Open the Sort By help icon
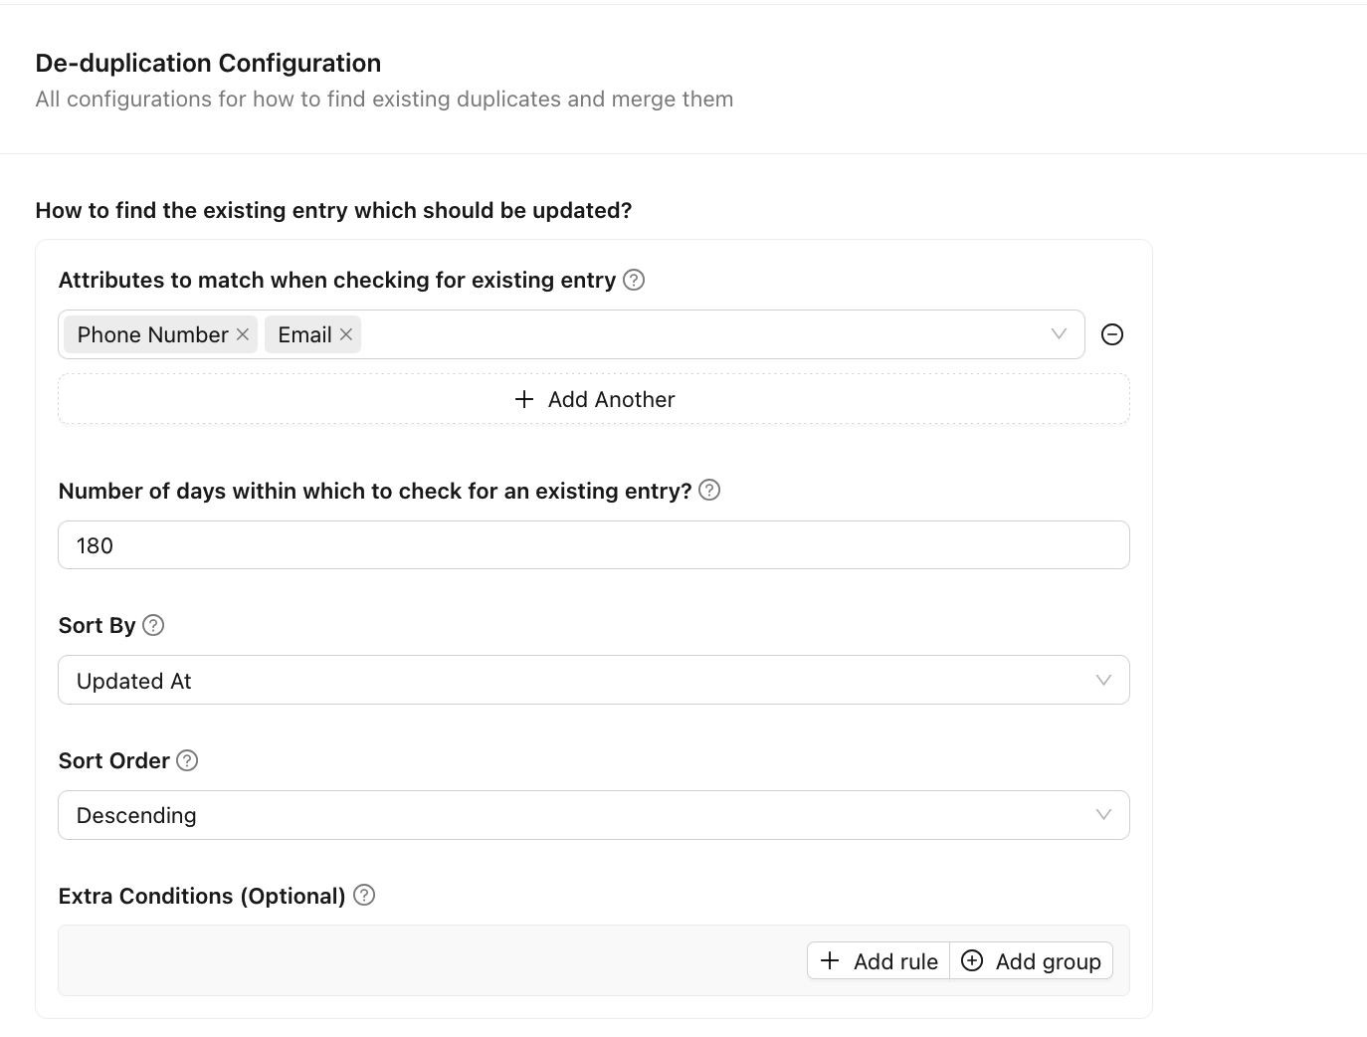The image size is (1367, 1037). pyautogui.click(x=153, y=625)
